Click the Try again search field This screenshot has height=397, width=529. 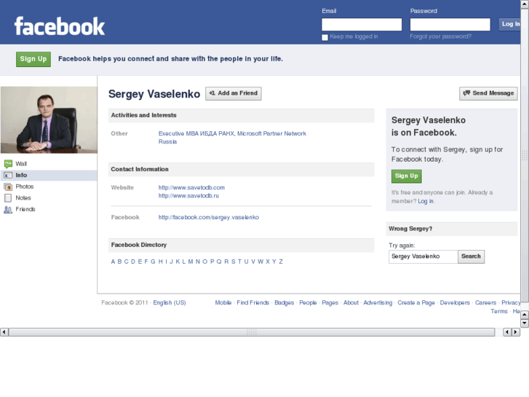point(423,256)
